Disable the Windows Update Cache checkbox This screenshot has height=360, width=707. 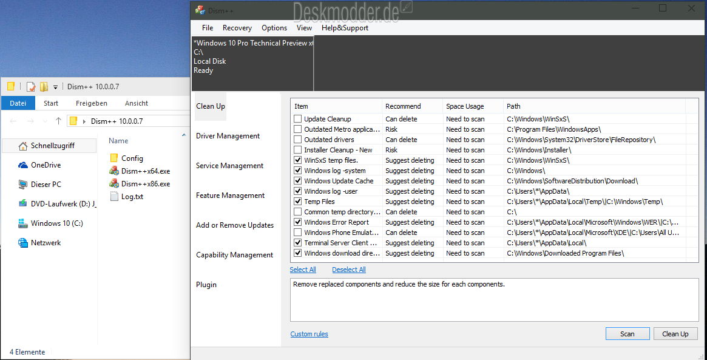tap(297, 181)
